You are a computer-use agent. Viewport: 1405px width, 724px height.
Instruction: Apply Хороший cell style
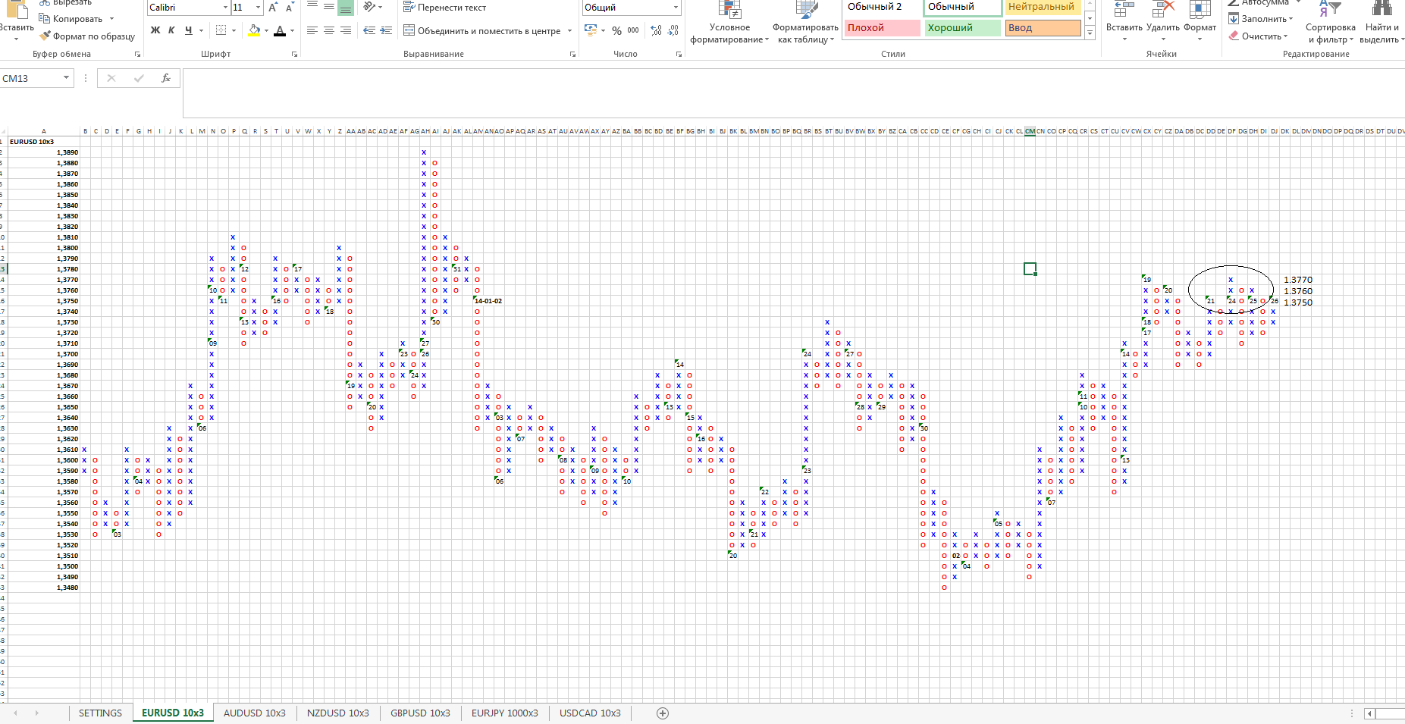tap(963, 28)
